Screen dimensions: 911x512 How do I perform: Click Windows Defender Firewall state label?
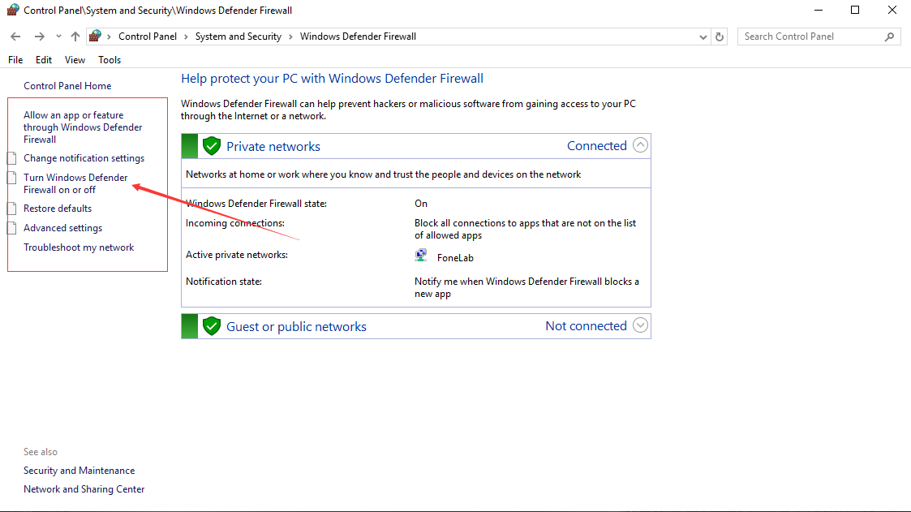click(256, 204)
